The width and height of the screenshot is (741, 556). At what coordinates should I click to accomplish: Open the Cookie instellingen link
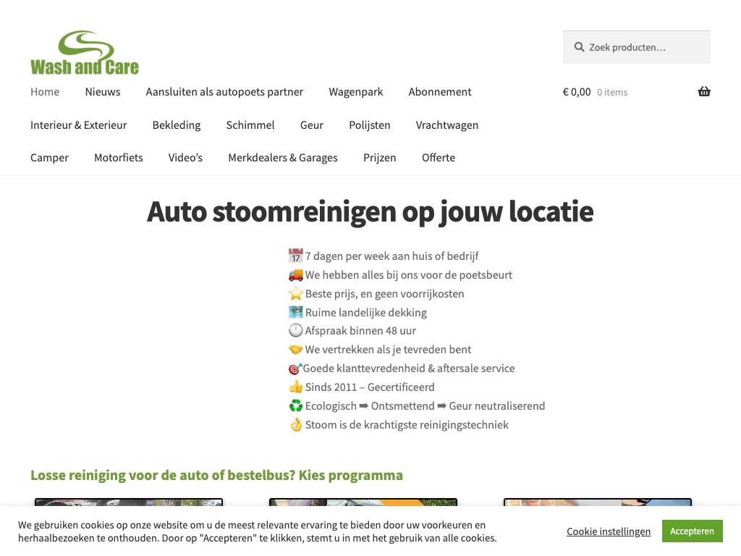609,531
